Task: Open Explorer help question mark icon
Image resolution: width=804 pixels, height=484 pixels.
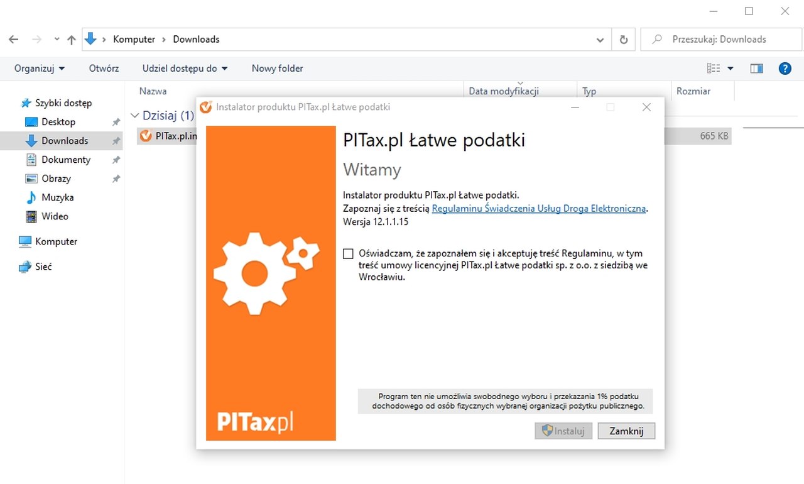Action: tap(785, 69)
